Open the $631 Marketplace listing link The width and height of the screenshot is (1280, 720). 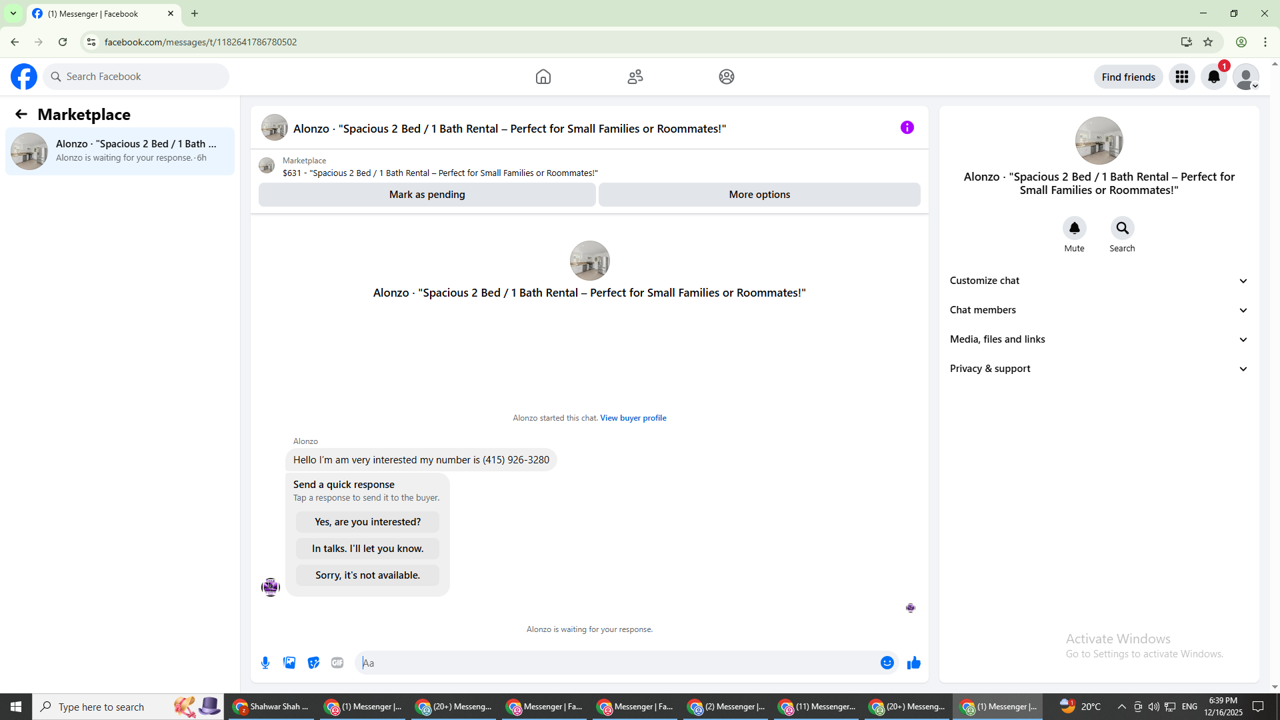[x=440, y=173]
